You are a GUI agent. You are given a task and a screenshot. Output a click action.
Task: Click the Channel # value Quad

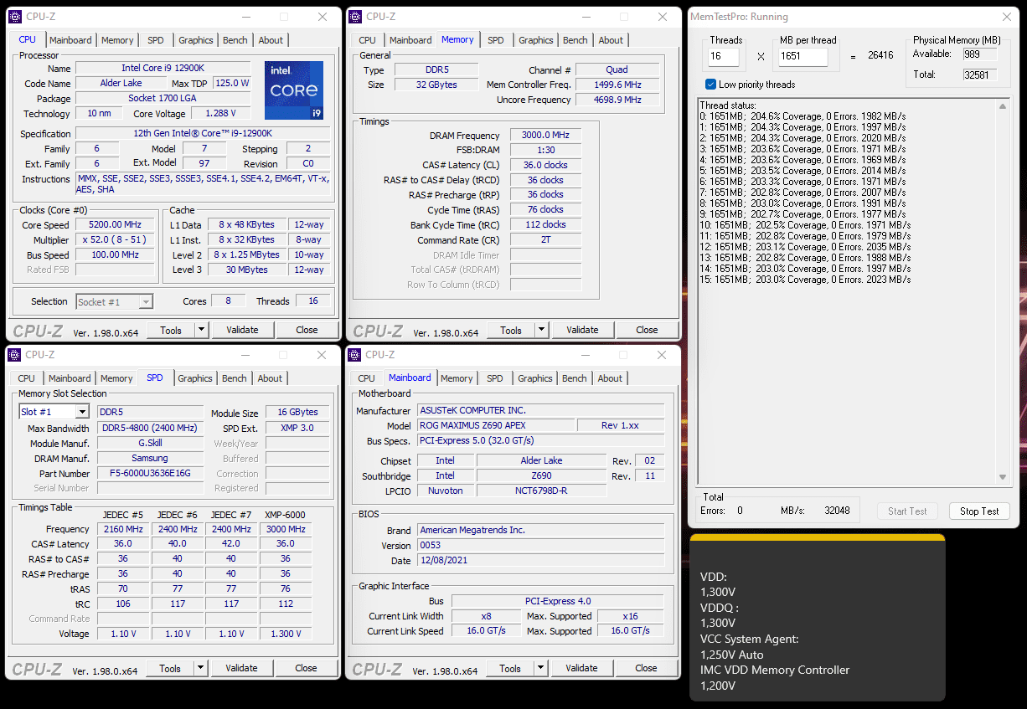pyautogui.click(x=617, y=69)
